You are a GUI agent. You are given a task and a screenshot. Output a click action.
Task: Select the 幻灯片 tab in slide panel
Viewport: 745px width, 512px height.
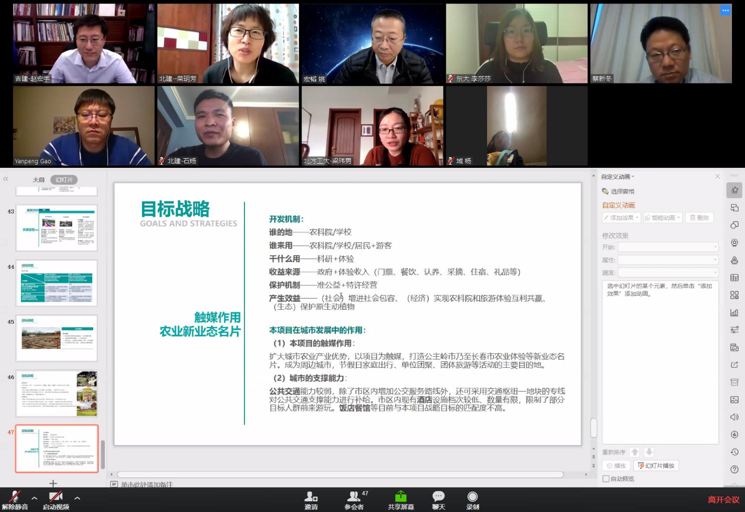[64, 180]
